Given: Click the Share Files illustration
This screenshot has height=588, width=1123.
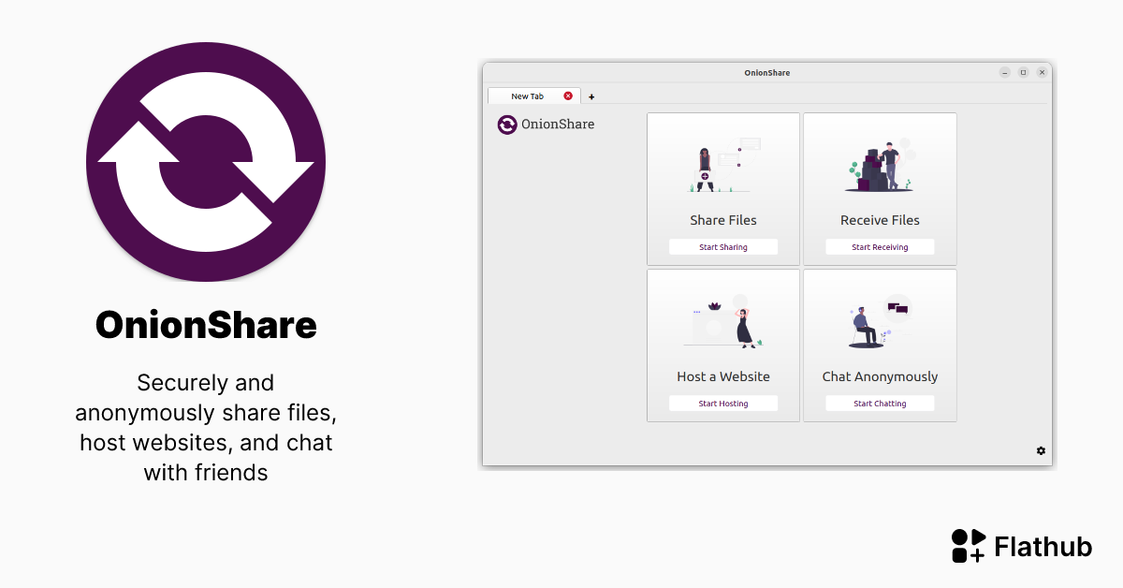Looking at the screenshot, I should pos(722,164).
